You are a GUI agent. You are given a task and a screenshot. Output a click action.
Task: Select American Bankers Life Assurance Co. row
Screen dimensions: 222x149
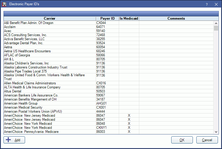click(x=109, y=95)
